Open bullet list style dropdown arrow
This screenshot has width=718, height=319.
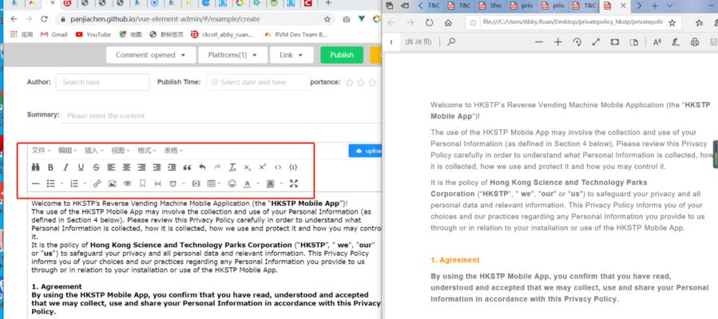click(x=61, y=183)
